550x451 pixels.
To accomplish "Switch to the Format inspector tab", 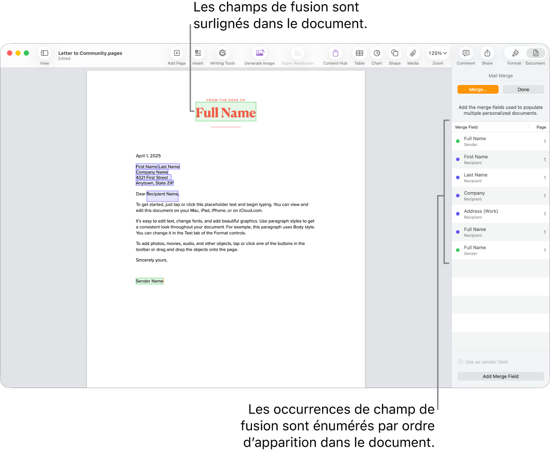I will click(x=514, y=53).
